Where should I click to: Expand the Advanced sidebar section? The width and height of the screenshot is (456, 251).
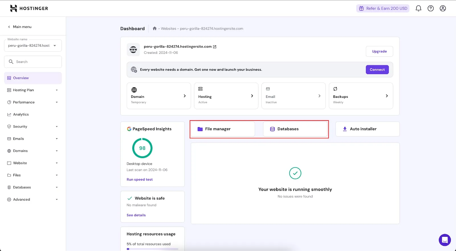57,199
